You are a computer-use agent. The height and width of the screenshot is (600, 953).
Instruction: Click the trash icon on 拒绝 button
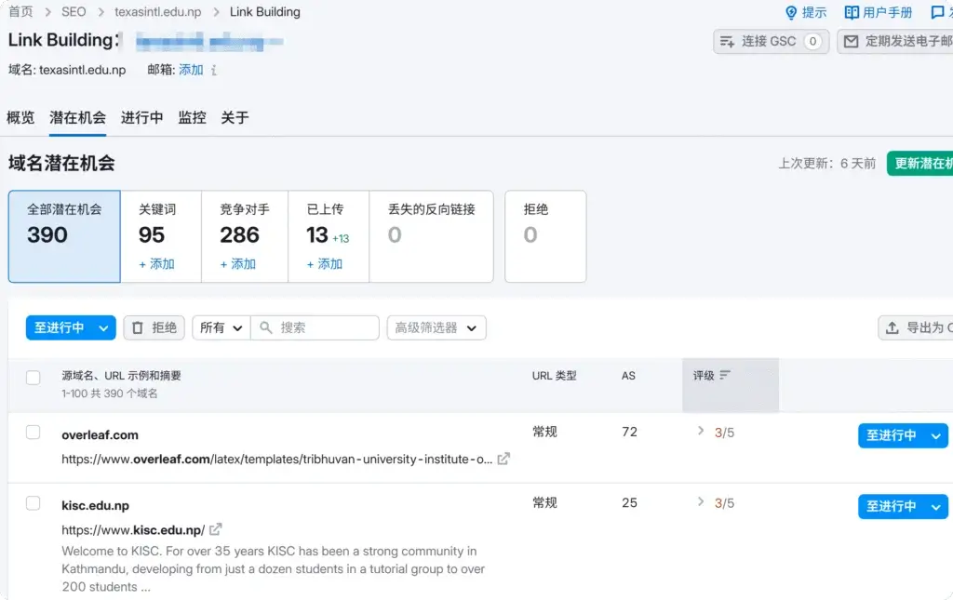click(x=138, y=327)
